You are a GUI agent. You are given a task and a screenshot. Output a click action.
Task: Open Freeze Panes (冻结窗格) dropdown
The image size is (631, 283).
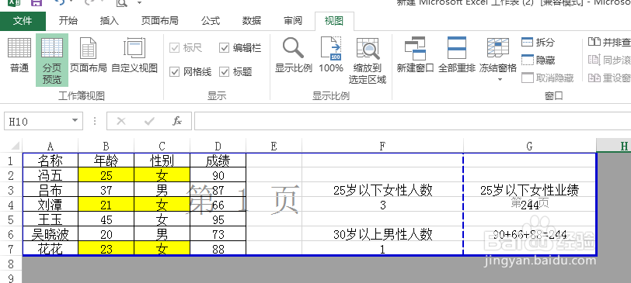pyautogui.click(x=498, y=60)
